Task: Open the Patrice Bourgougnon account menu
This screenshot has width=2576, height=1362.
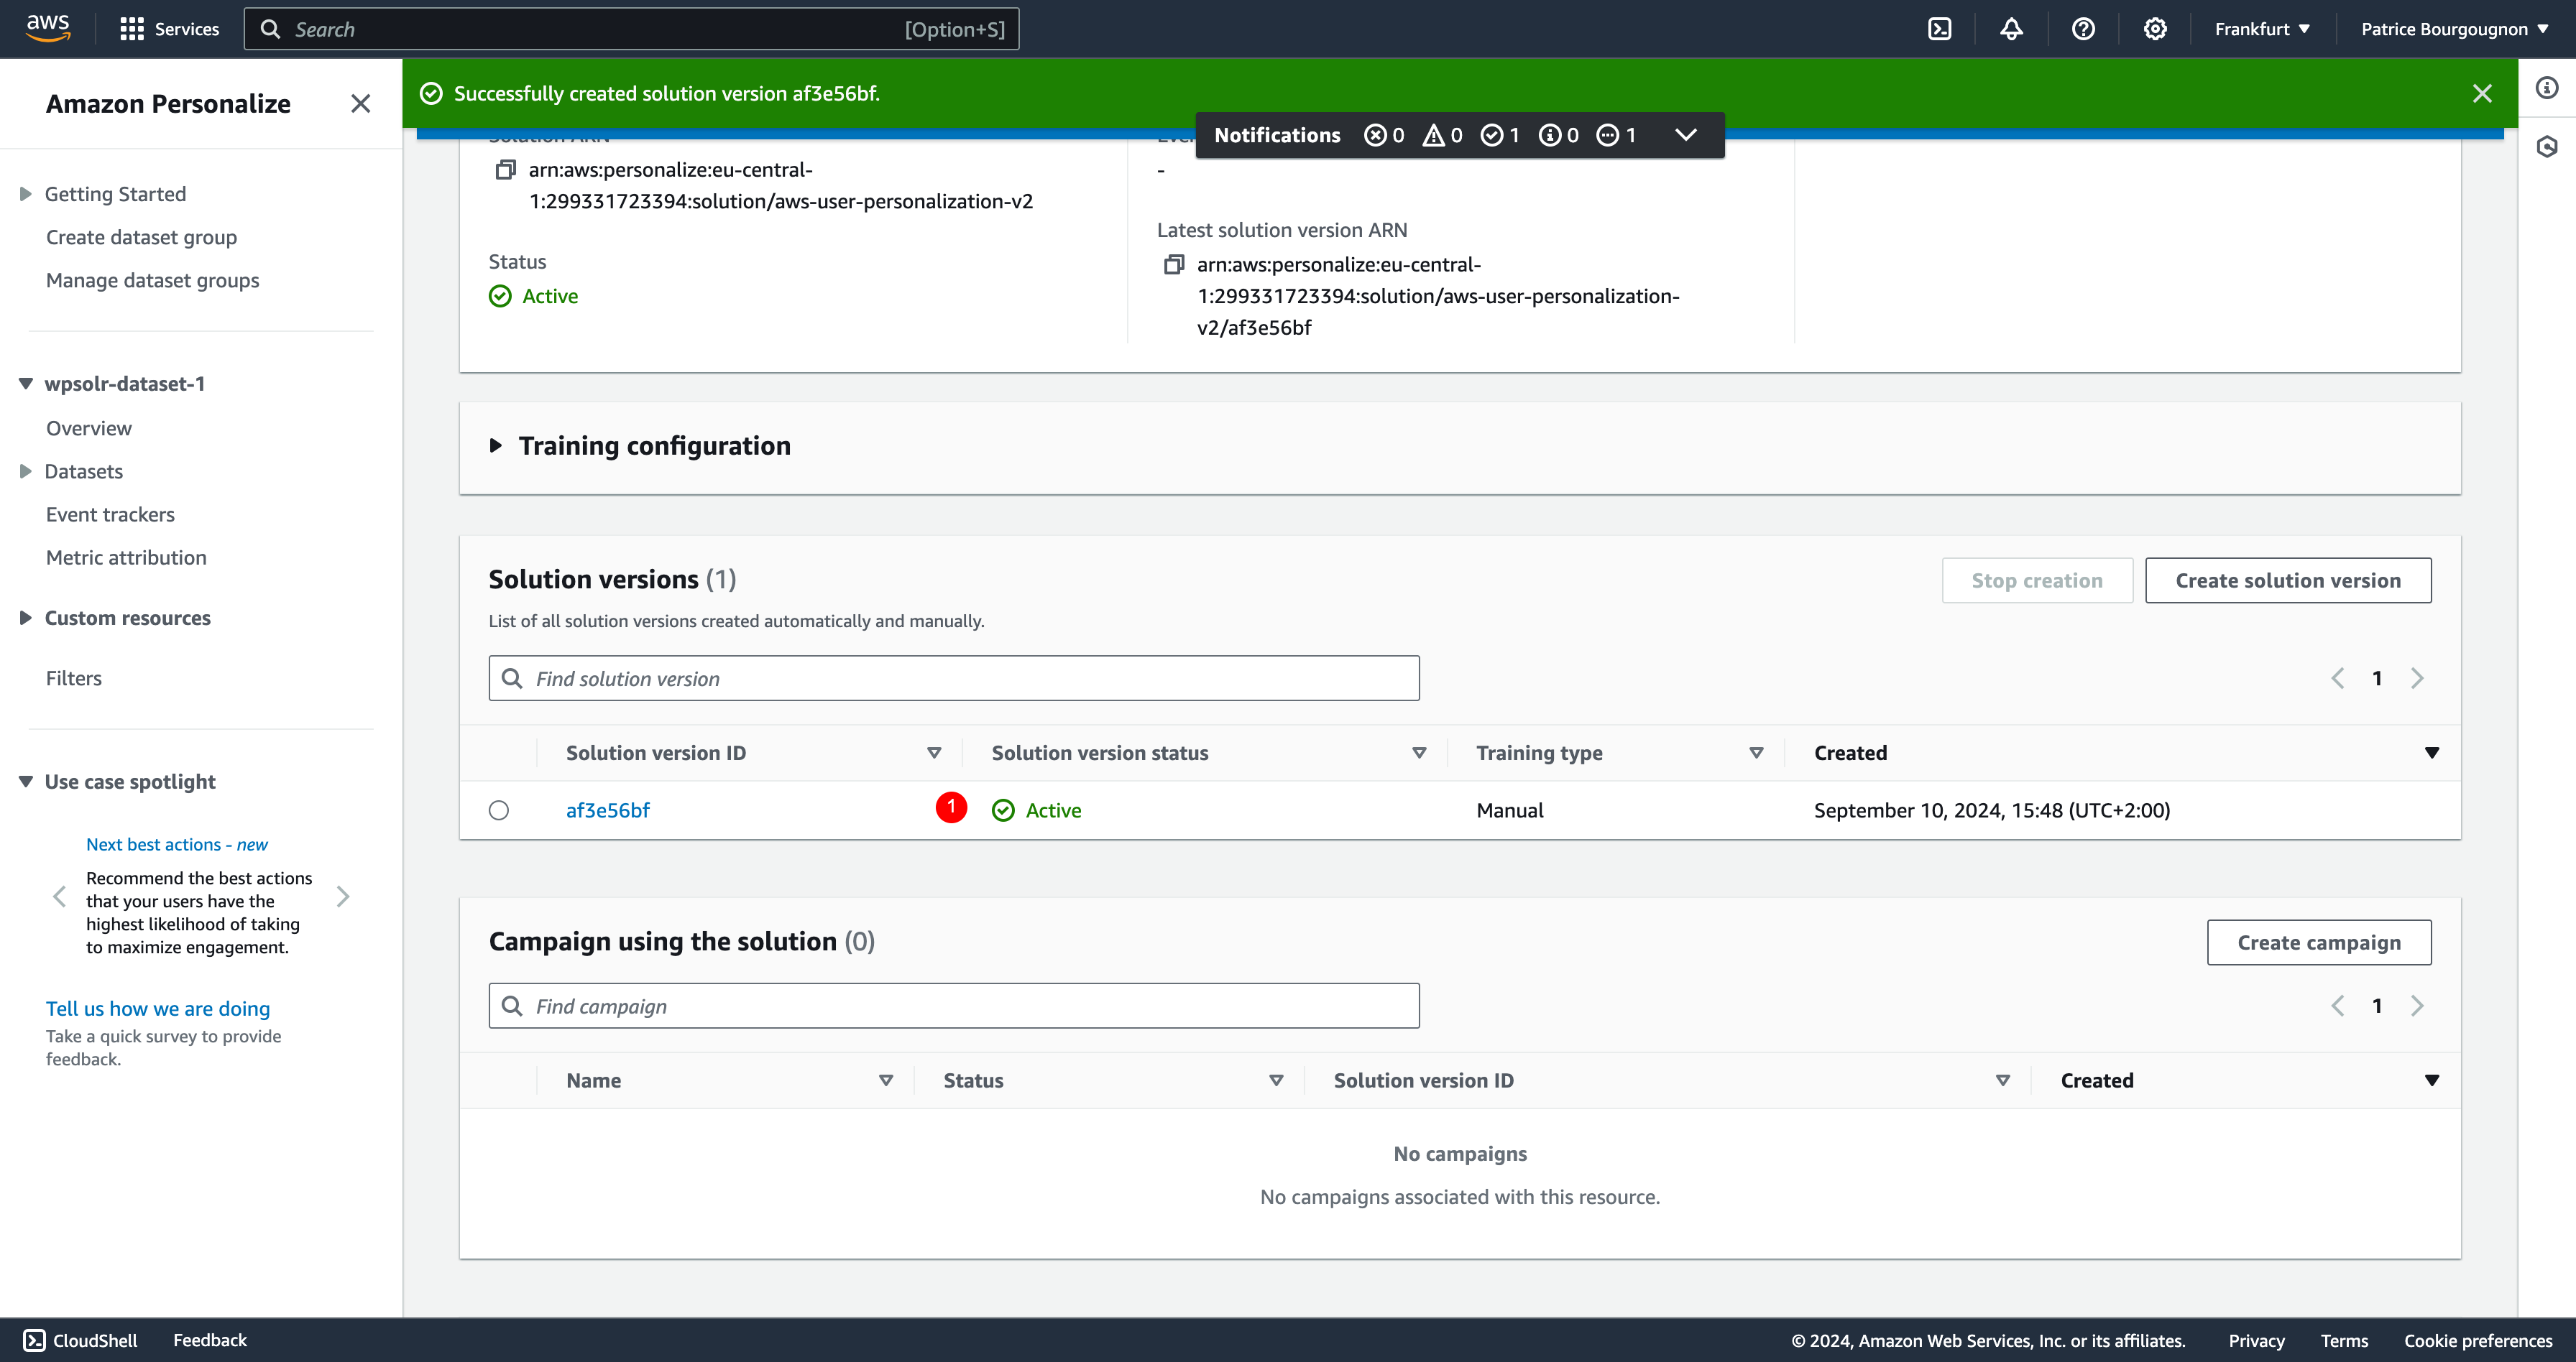Action: pyautogui.click(x=2455, y=29)
